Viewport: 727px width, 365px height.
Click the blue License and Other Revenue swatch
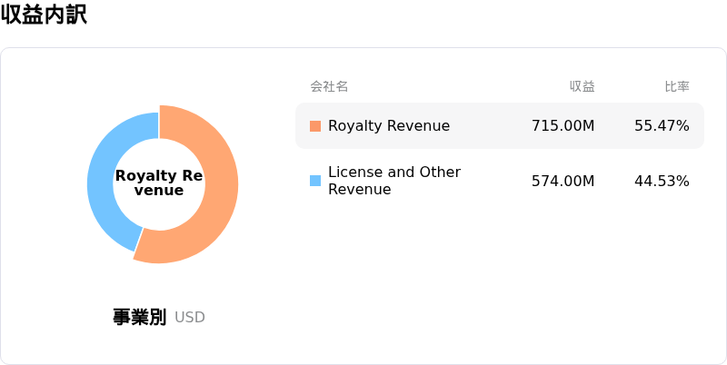315,181
